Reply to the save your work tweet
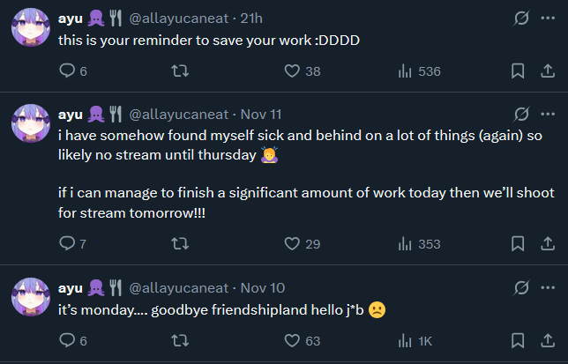Image resolution: width=568 pixels, height=364 pixels. pos(67,71)
